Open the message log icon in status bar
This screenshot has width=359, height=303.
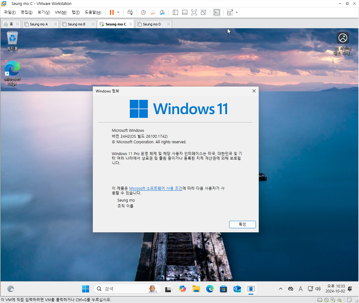[349, 300]
